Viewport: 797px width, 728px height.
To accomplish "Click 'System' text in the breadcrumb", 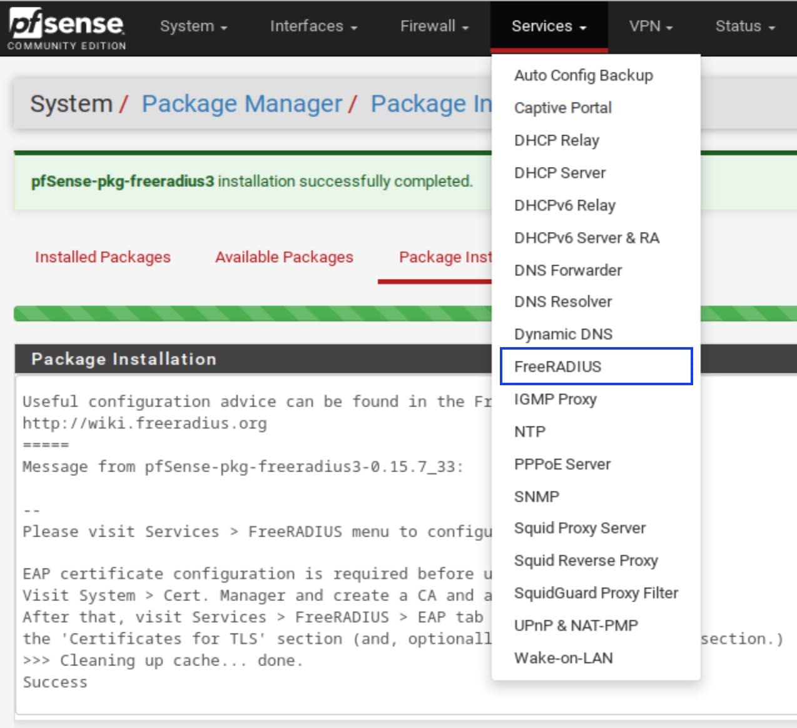I will pyautogui.click(x=71, y=104).
